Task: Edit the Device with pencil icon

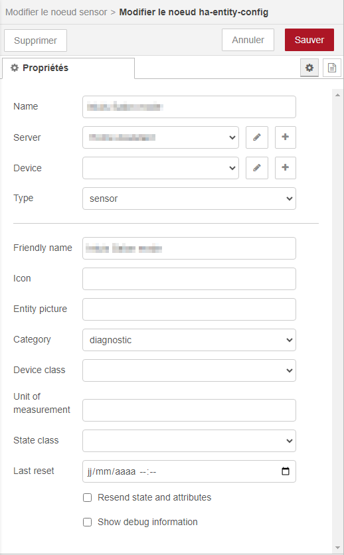Action: (x=257, y=168)
